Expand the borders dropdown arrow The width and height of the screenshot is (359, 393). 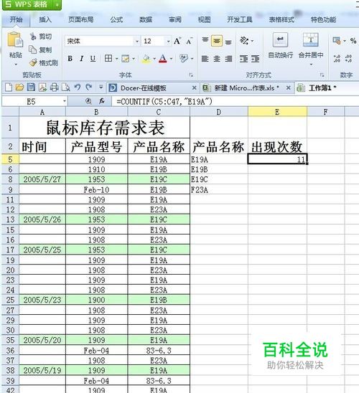tap(116, 59)
